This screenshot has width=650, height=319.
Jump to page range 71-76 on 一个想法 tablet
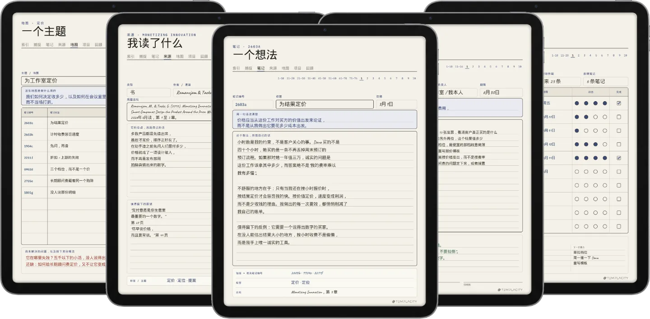(353, 78)
